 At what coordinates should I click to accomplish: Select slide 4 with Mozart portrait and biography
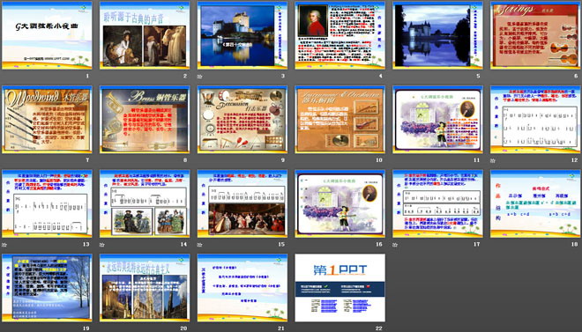340,35
